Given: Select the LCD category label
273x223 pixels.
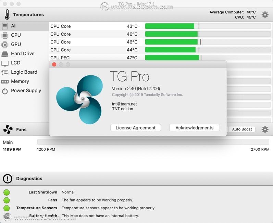Looking at the screenshot, I should pos(16,63).
